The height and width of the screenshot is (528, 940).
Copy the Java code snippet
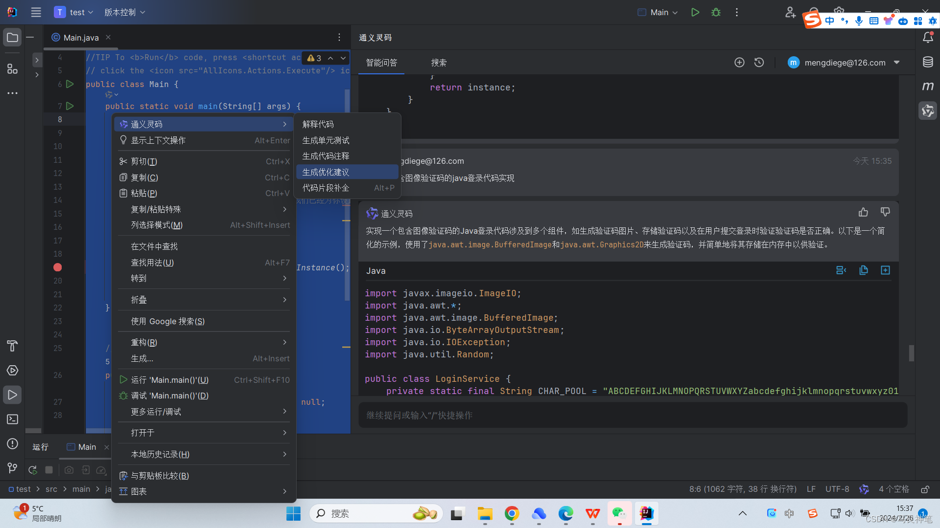pos(863,270)
